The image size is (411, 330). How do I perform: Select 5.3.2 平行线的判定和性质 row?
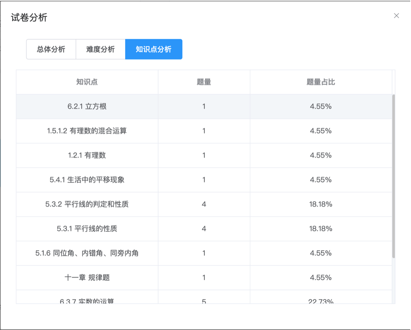(x=204, y=204)
